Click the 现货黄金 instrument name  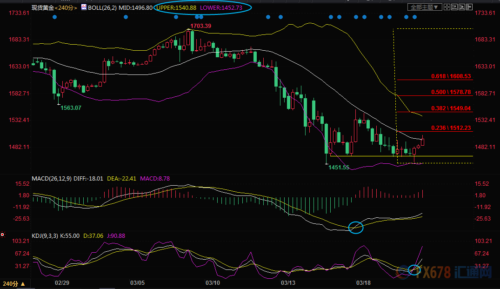point(42,7)
